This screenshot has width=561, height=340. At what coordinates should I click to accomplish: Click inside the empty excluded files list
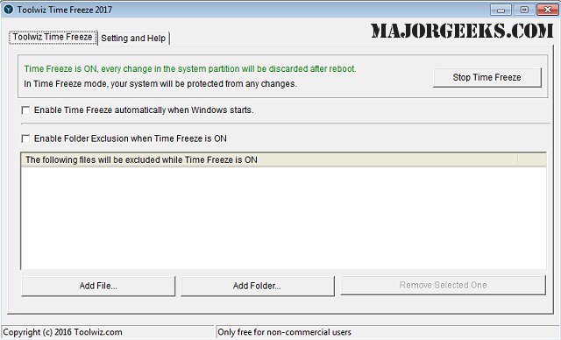(x=283, y=217)
